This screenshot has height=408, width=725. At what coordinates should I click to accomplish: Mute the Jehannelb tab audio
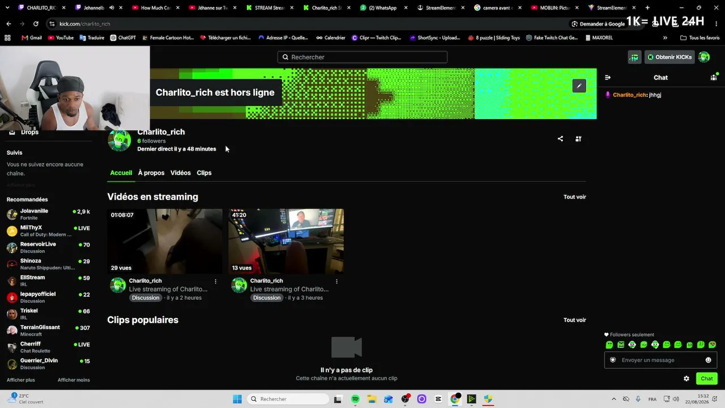coord(111,8)
